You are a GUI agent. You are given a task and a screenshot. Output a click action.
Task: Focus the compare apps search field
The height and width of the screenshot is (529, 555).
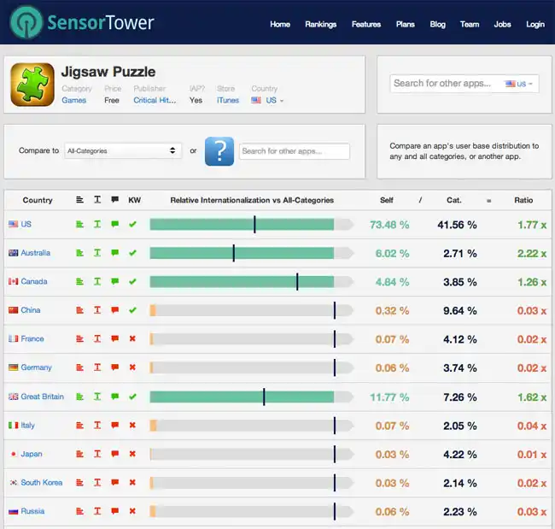point(295,151)
